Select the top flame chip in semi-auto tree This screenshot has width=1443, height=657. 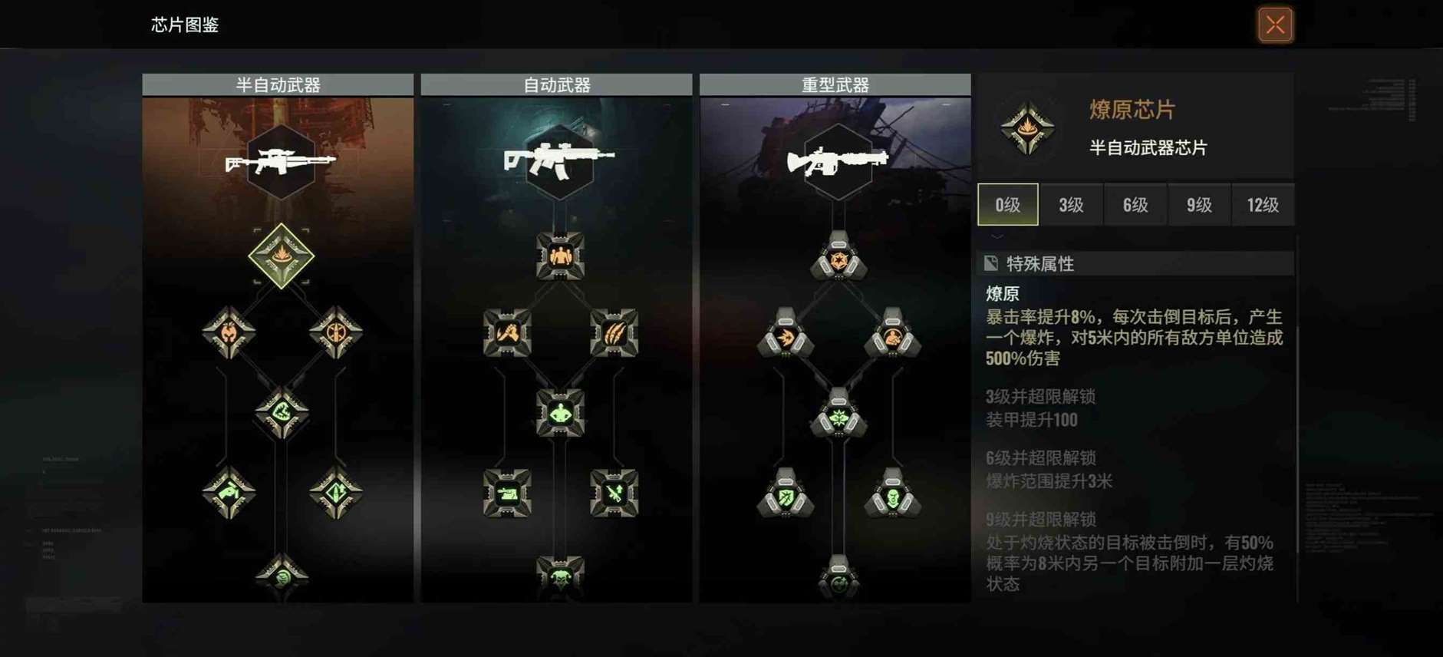pyautogui.click(x=281, y=256)
